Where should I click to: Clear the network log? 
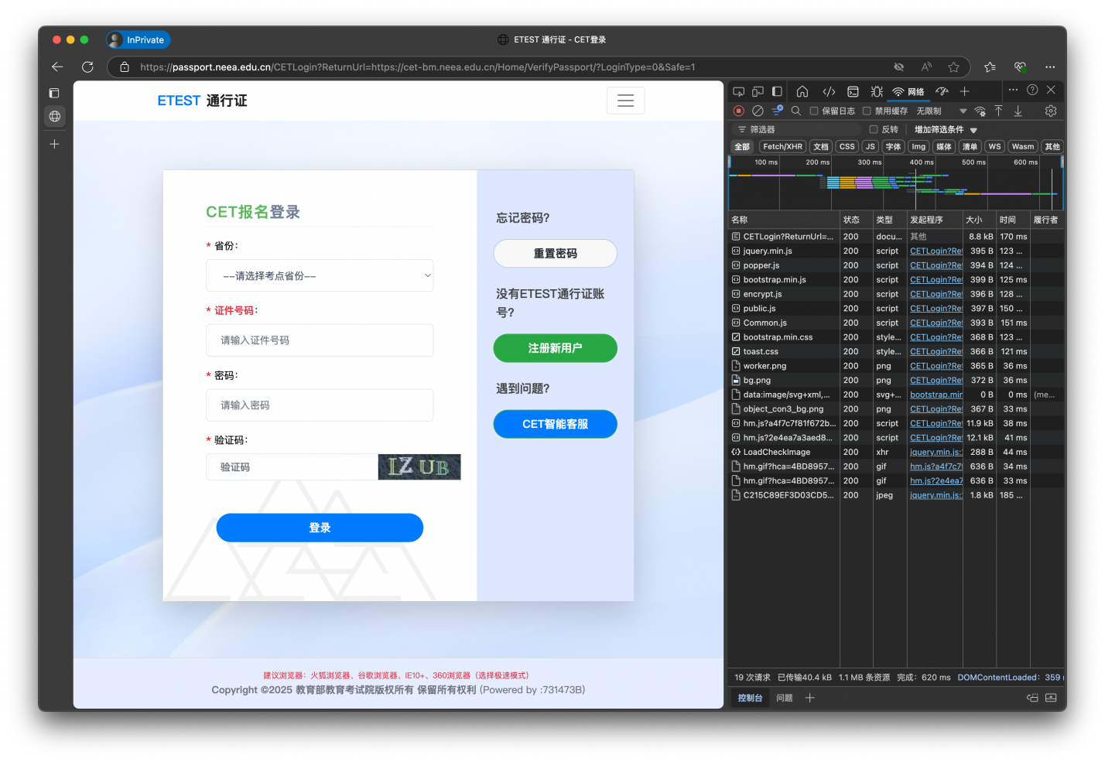tap(758, 111)
